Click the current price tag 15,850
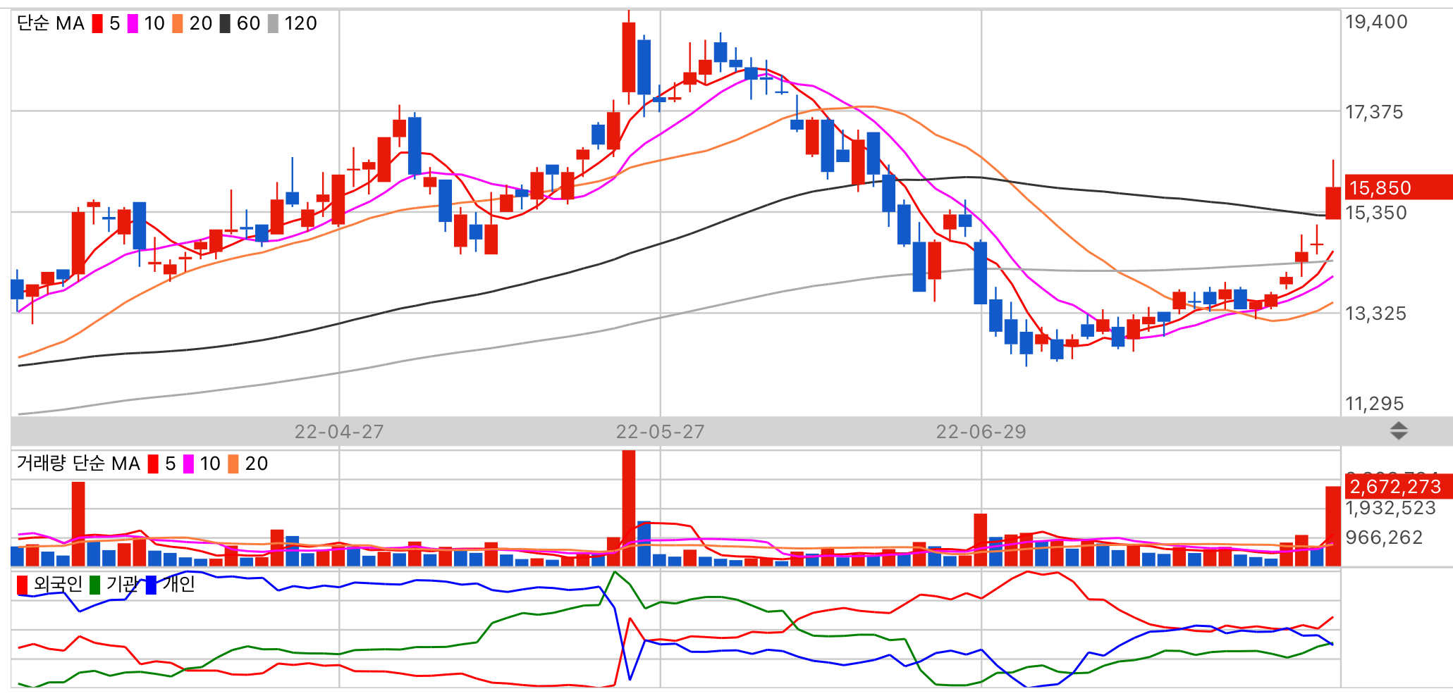 (x=1398, y=187)
